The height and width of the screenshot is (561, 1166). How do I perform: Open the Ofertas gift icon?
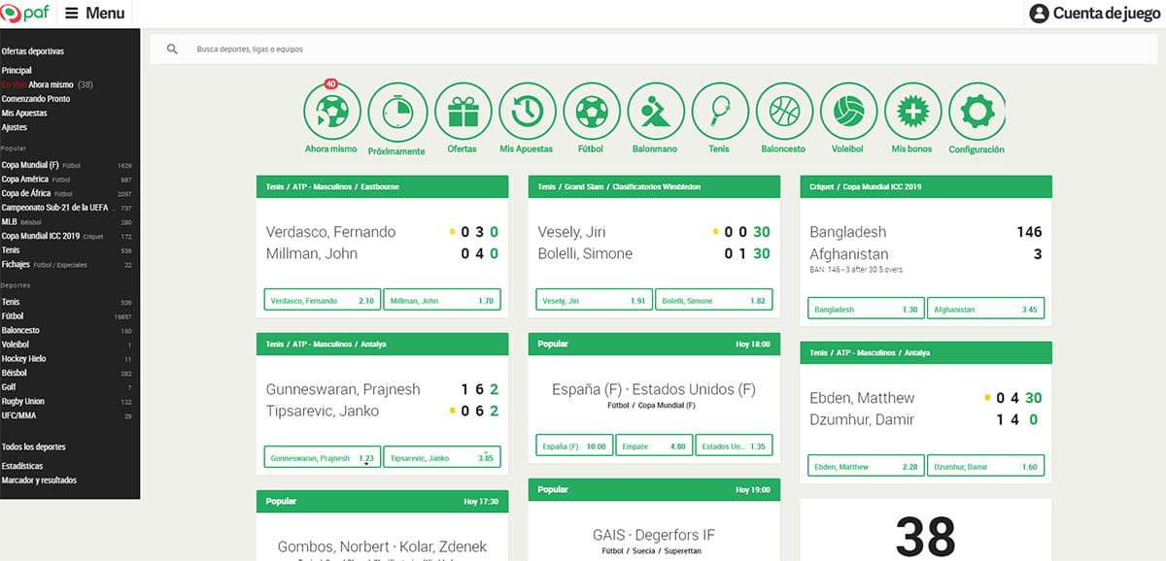pyautogui.click(x=462, y=112)
